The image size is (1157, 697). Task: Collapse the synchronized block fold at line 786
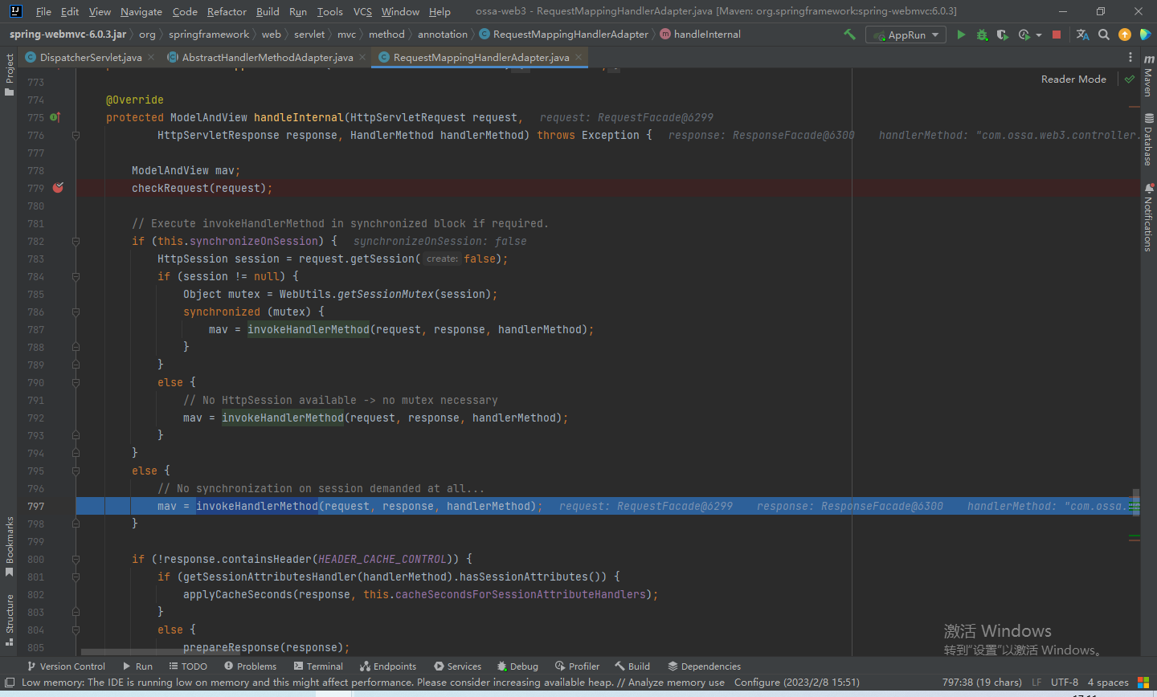pyautogui.click(x=76, y=312)
